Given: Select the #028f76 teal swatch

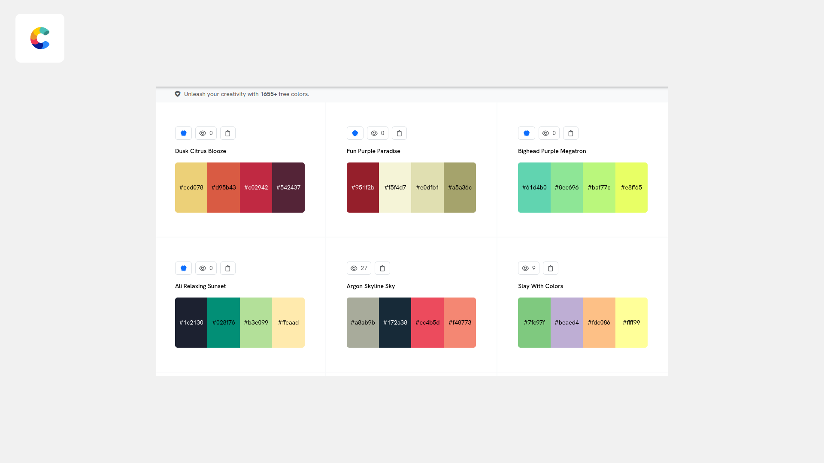Looking at the screenshot, I should pos(224,322).
